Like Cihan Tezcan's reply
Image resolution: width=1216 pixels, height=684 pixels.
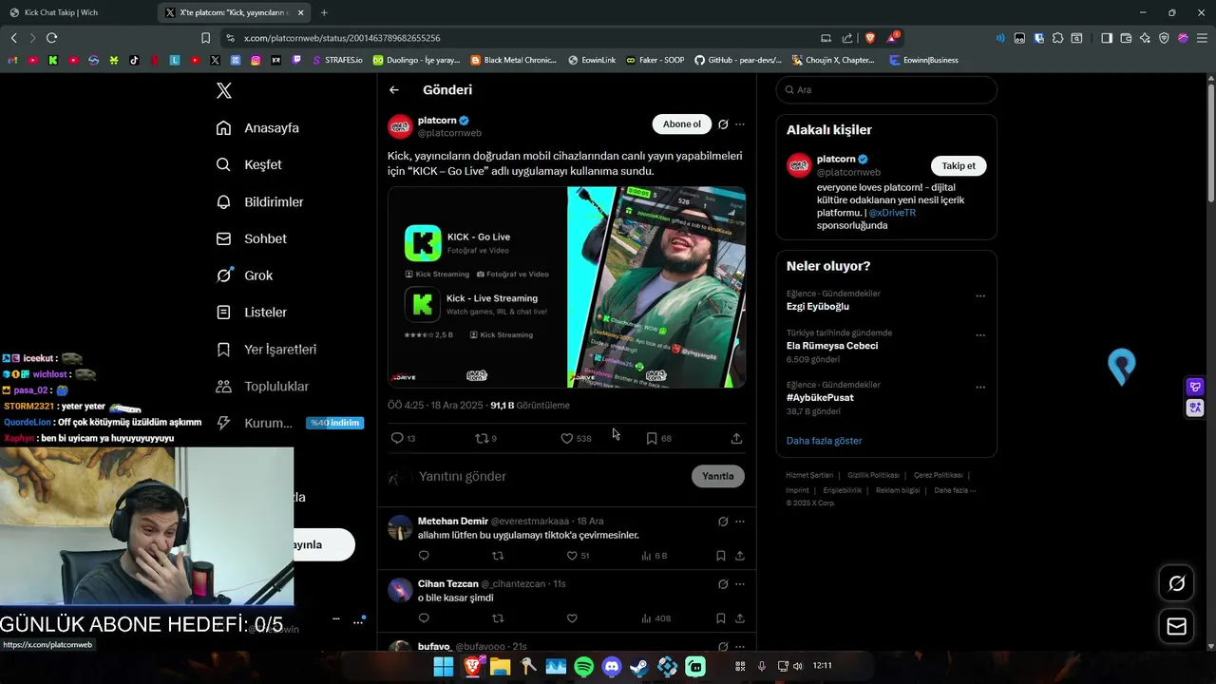[x=572, y=618]
